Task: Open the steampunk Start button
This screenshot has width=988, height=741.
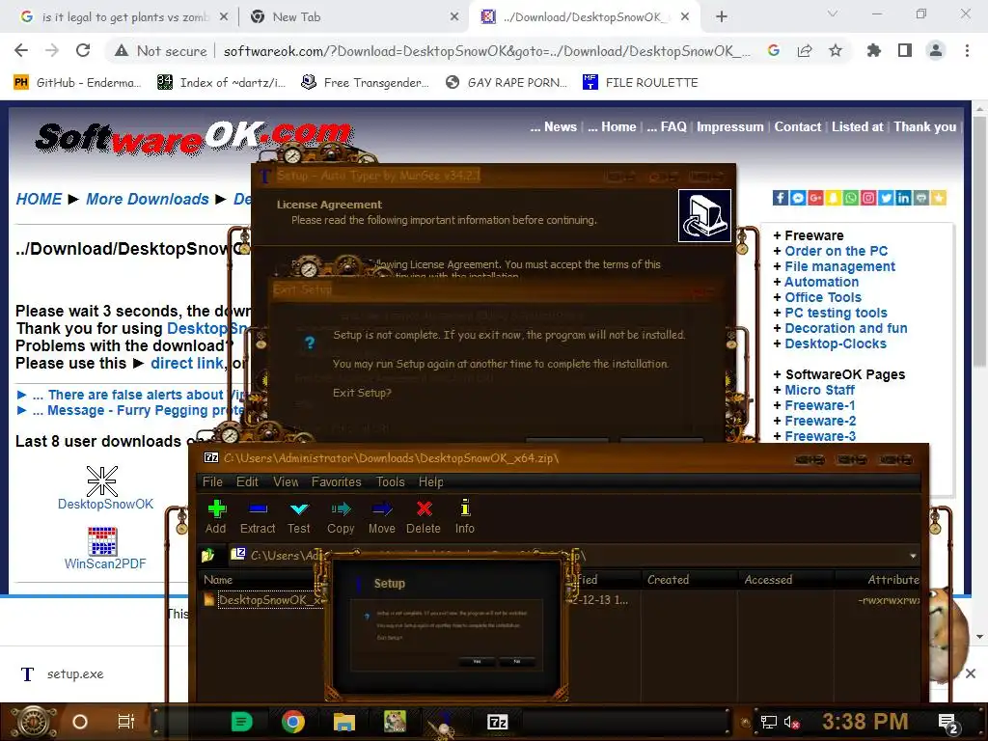Action: click(x=34, y=722)
